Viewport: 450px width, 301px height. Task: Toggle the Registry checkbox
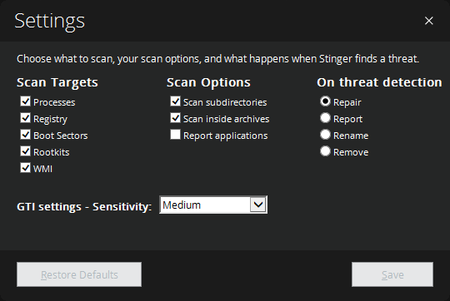pos(25,118)
